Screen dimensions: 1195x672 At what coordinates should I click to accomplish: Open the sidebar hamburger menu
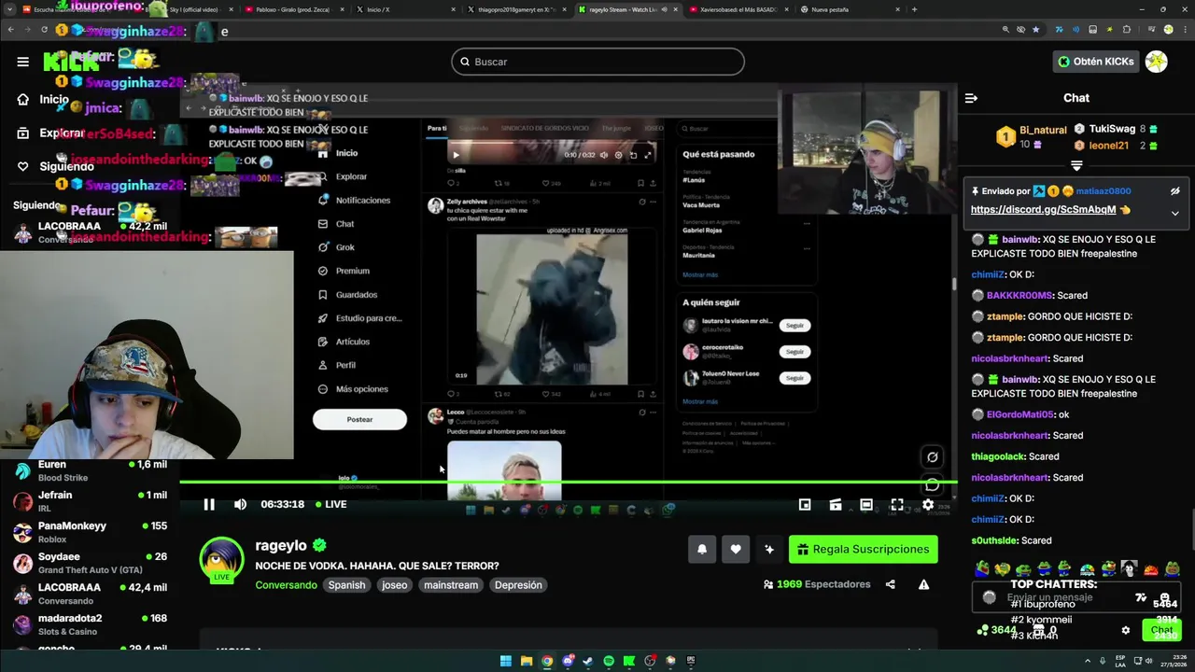[22, 62]
